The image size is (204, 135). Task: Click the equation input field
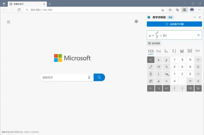[174, 35]
